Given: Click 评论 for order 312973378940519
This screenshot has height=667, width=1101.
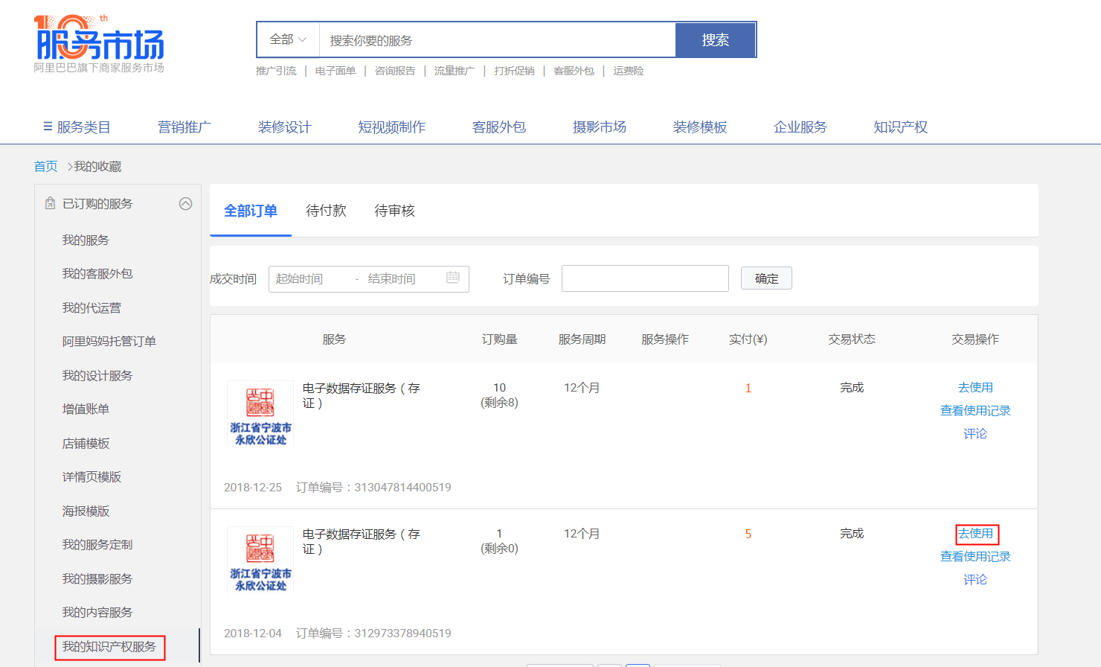Looking at the screenshot, I should tap(975, 579).
